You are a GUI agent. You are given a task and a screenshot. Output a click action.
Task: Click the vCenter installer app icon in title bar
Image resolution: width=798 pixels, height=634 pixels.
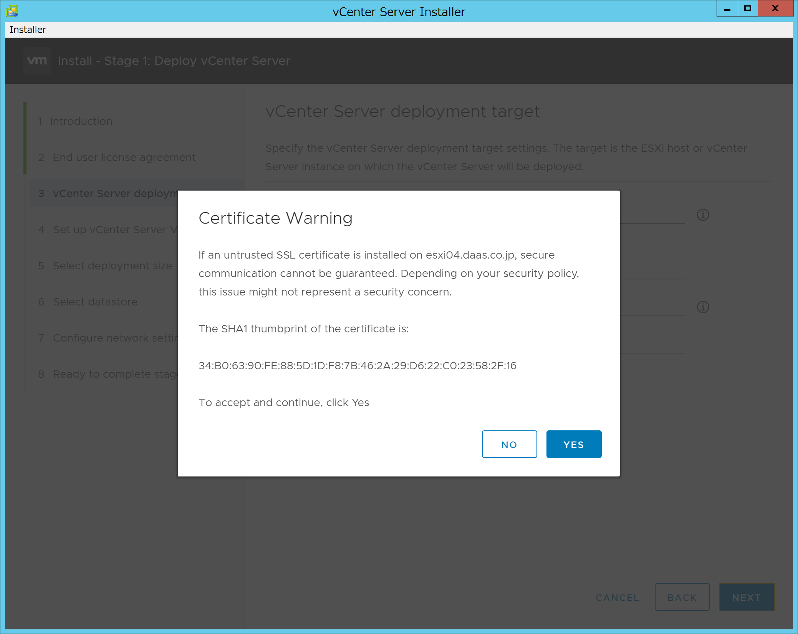12,11
